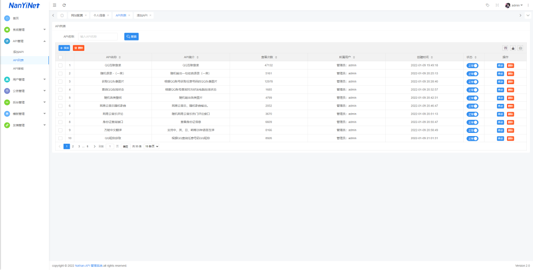Image resolution: width=533 pixels, height=270 pixels.
Task: Open the column filter icon above table
Action: pyautogui.click(x=505, y=48)
